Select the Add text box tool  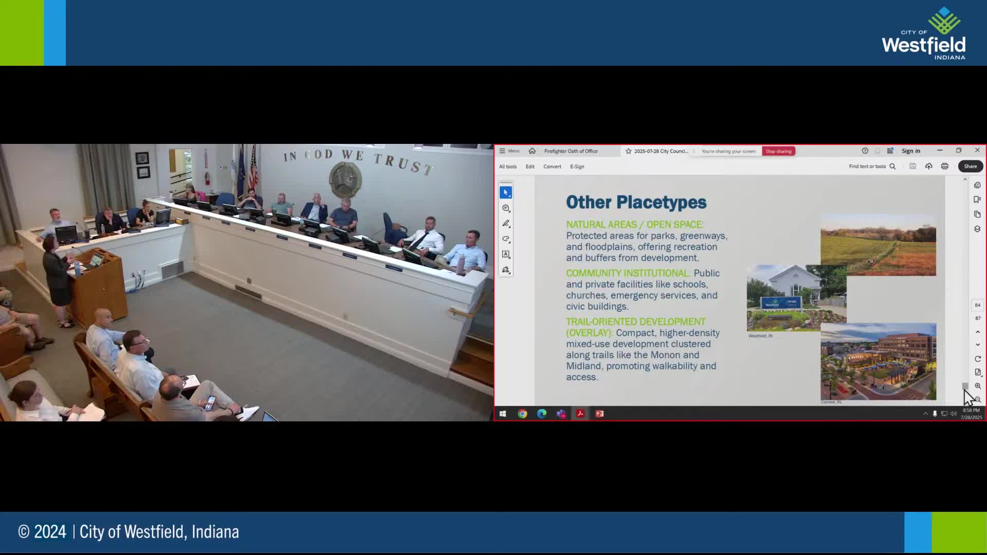click(506, 254)
